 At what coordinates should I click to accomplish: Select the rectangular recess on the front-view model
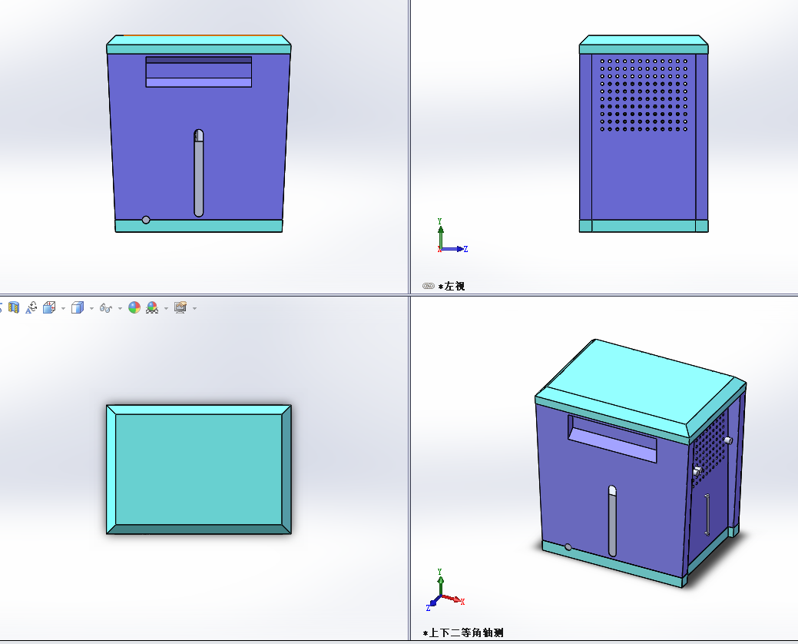click(199, 71)
